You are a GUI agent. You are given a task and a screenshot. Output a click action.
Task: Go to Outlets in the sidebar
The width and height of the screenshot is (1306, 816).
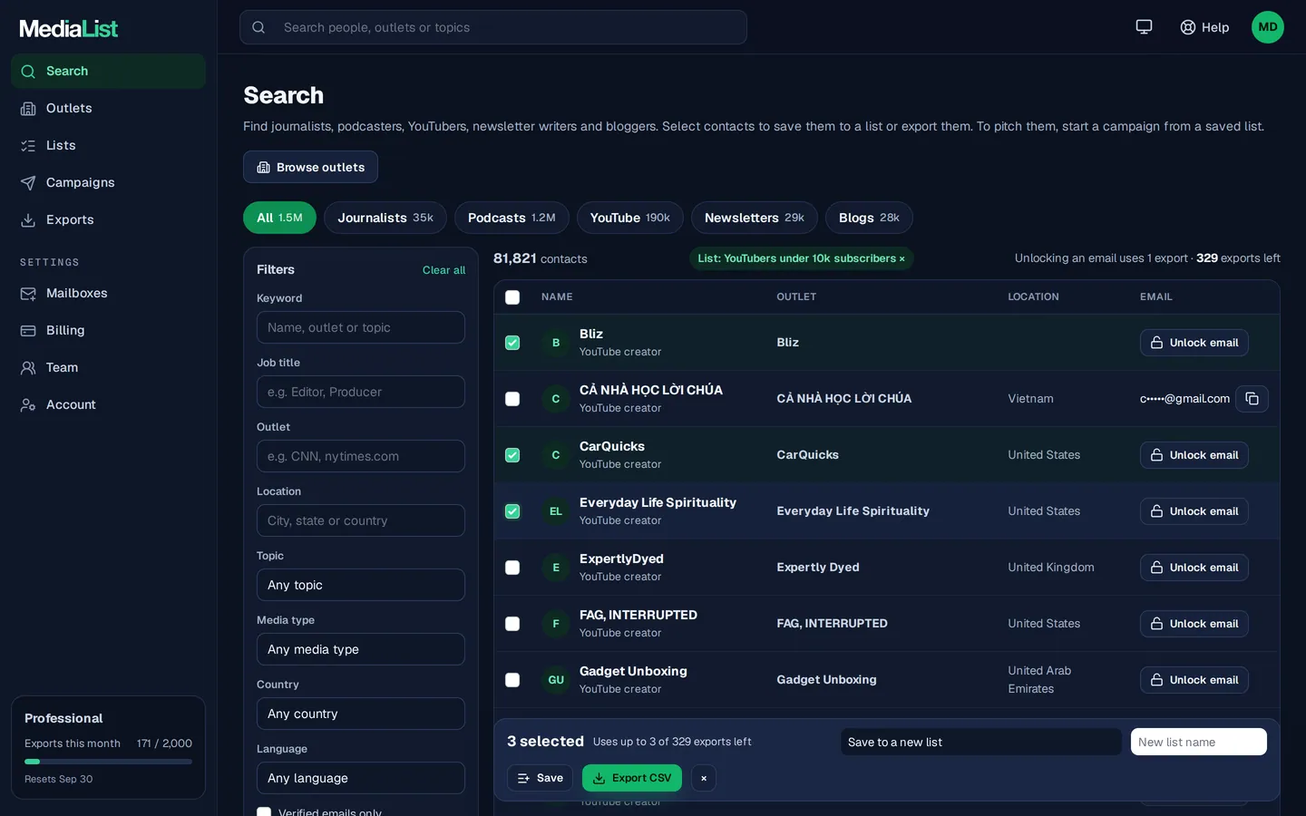click(108, 109)
